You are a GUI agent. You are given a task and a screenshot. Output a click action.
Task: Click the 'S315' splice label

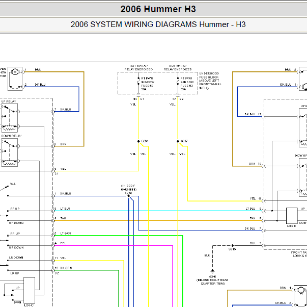click(x=232, y=249)
